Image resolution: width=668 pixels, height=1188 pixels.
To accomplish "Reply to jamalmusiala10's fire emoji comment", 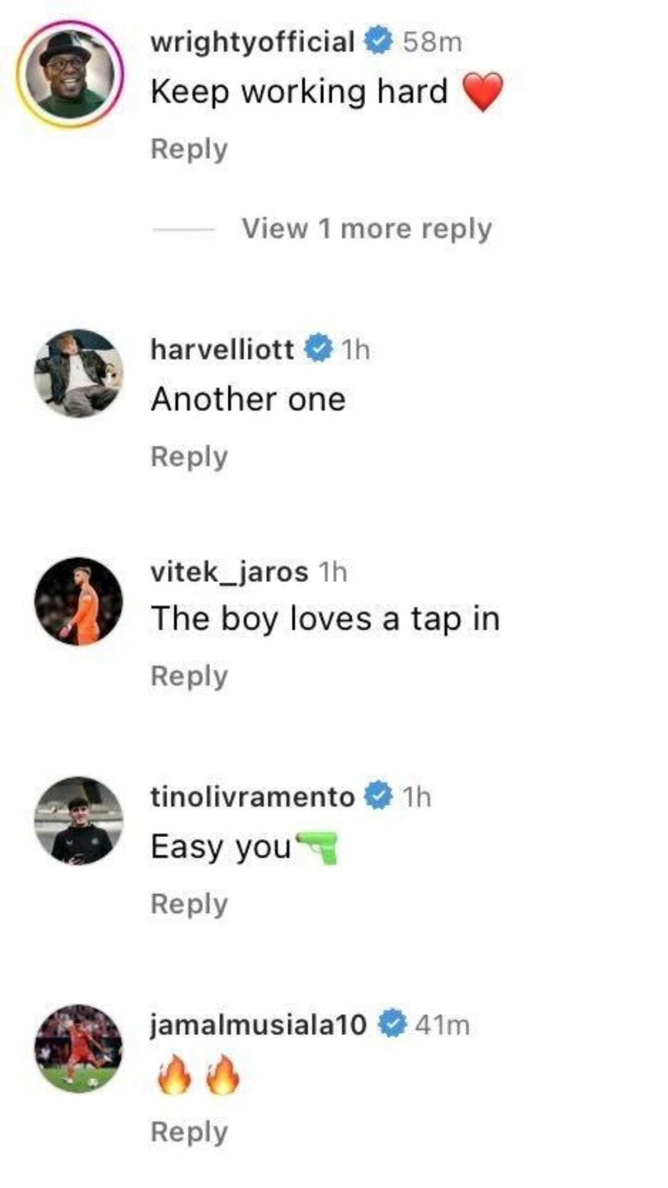I will pyautogui.click(x=189, y=1132).
